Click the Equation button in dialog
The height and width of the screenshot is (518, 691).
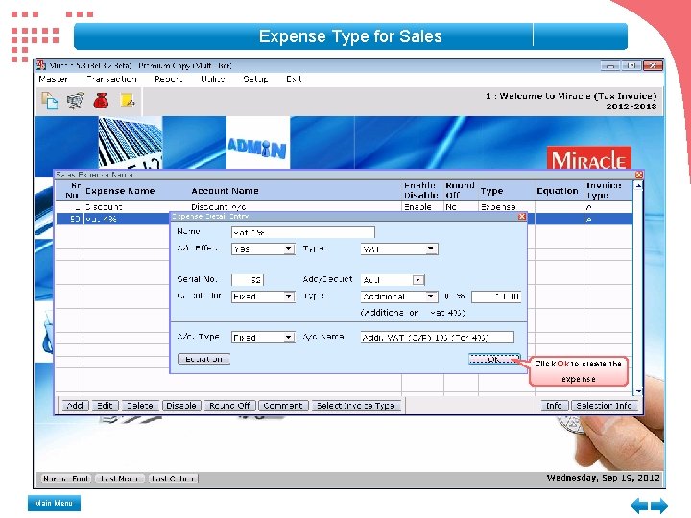click(x=203, y=359)
